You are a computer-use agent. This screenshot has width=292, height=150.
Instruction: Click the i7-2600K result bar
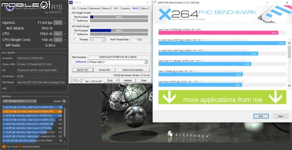tap(201, 75)
